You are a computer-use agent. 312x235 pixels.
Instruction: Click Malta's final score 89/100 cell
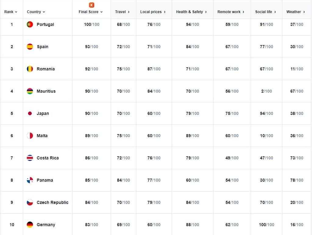coord(91,136)
